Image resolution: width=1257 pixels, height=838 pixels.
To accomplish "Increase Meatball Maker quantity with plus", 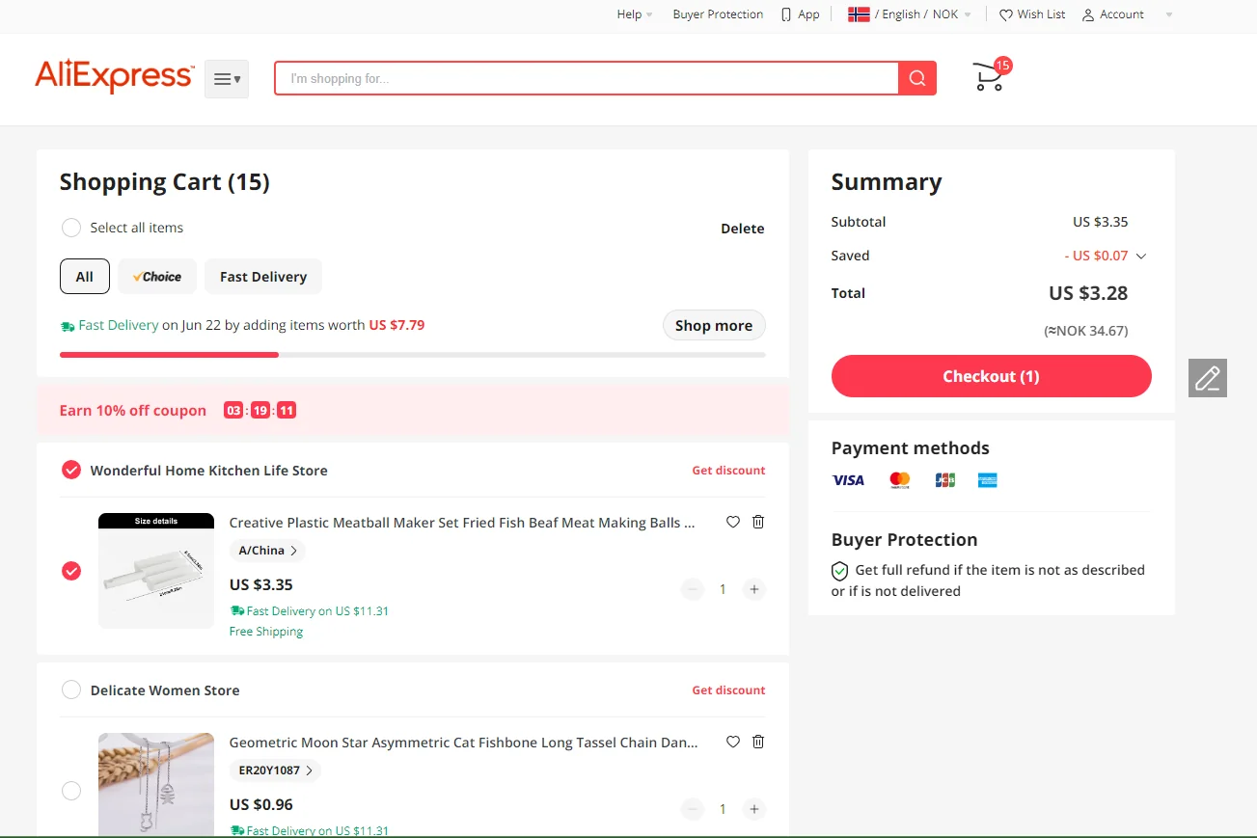I will click(x=754, y=589).
